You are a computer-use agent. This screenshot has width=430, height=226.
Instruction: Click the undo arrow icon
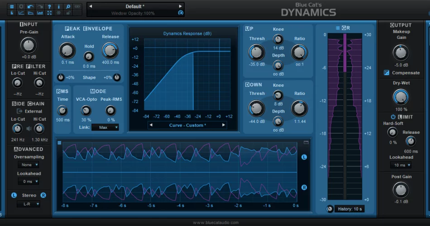coord(30,6)
